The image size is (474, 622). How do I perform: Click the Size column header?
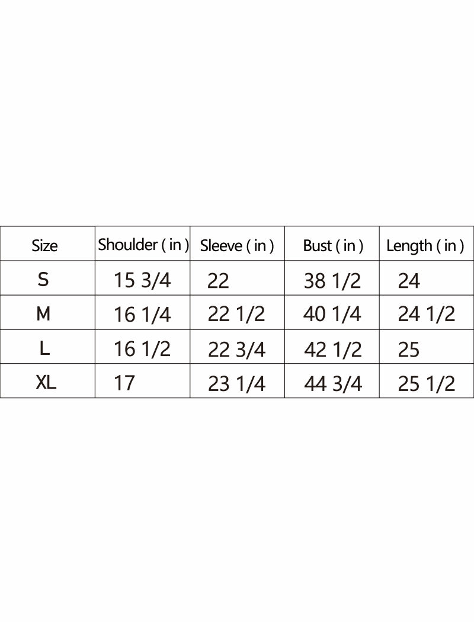(x=45, y=245)
